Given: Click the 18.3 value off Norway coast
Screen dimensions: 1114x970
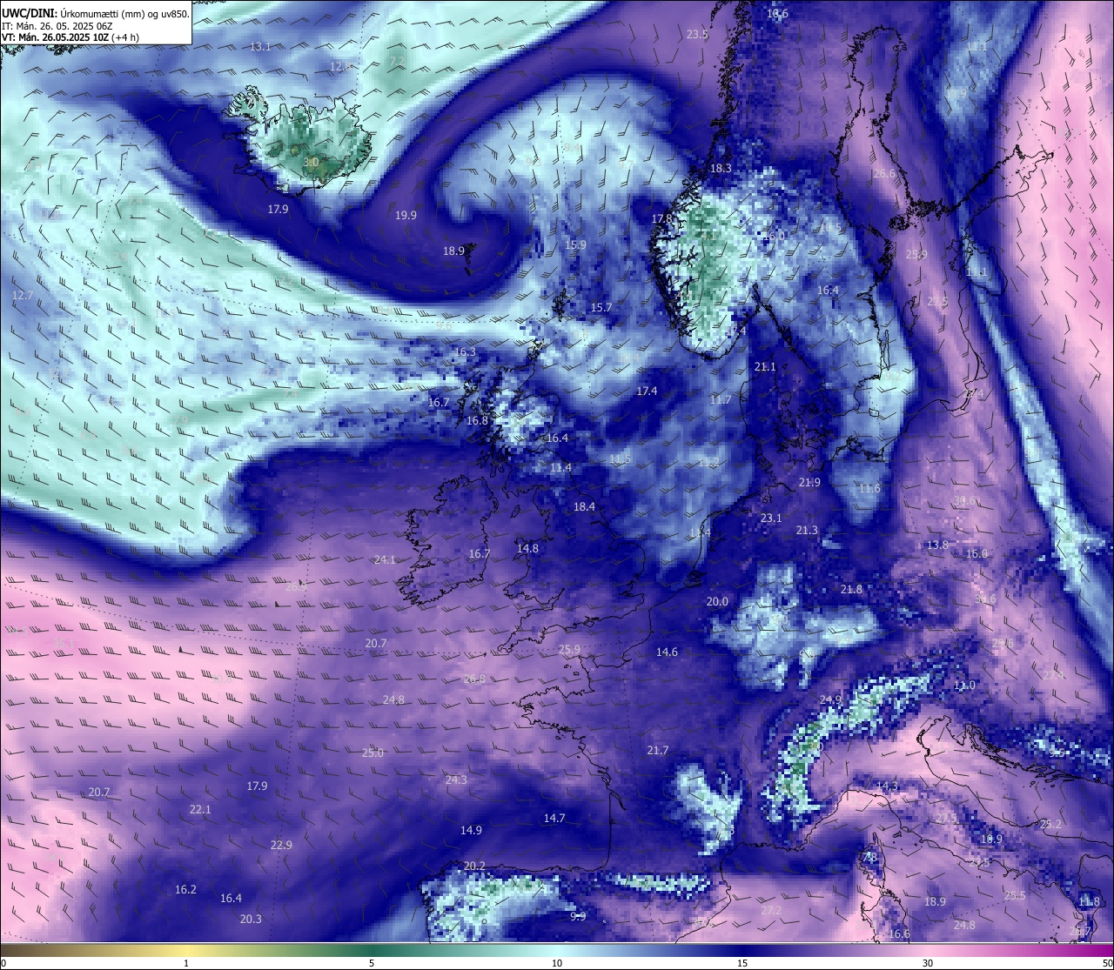Looking at the screenshot, I should pyautogui.click(x=721, y=168).
